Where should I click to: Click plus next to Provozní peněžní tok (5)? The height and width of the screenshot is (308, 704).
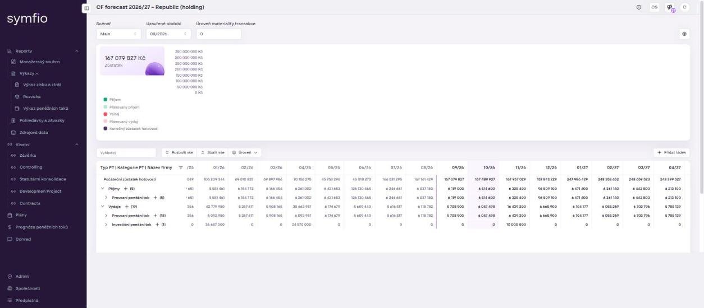pos(155,198)
